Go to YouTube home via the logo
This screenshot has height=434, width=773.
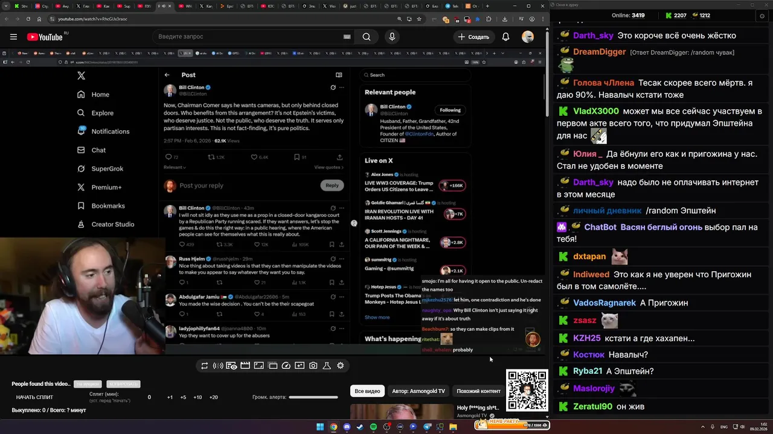45,37
